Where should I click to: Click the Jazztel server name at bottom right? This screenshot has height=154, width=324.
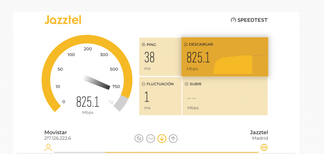click(259, 132)
